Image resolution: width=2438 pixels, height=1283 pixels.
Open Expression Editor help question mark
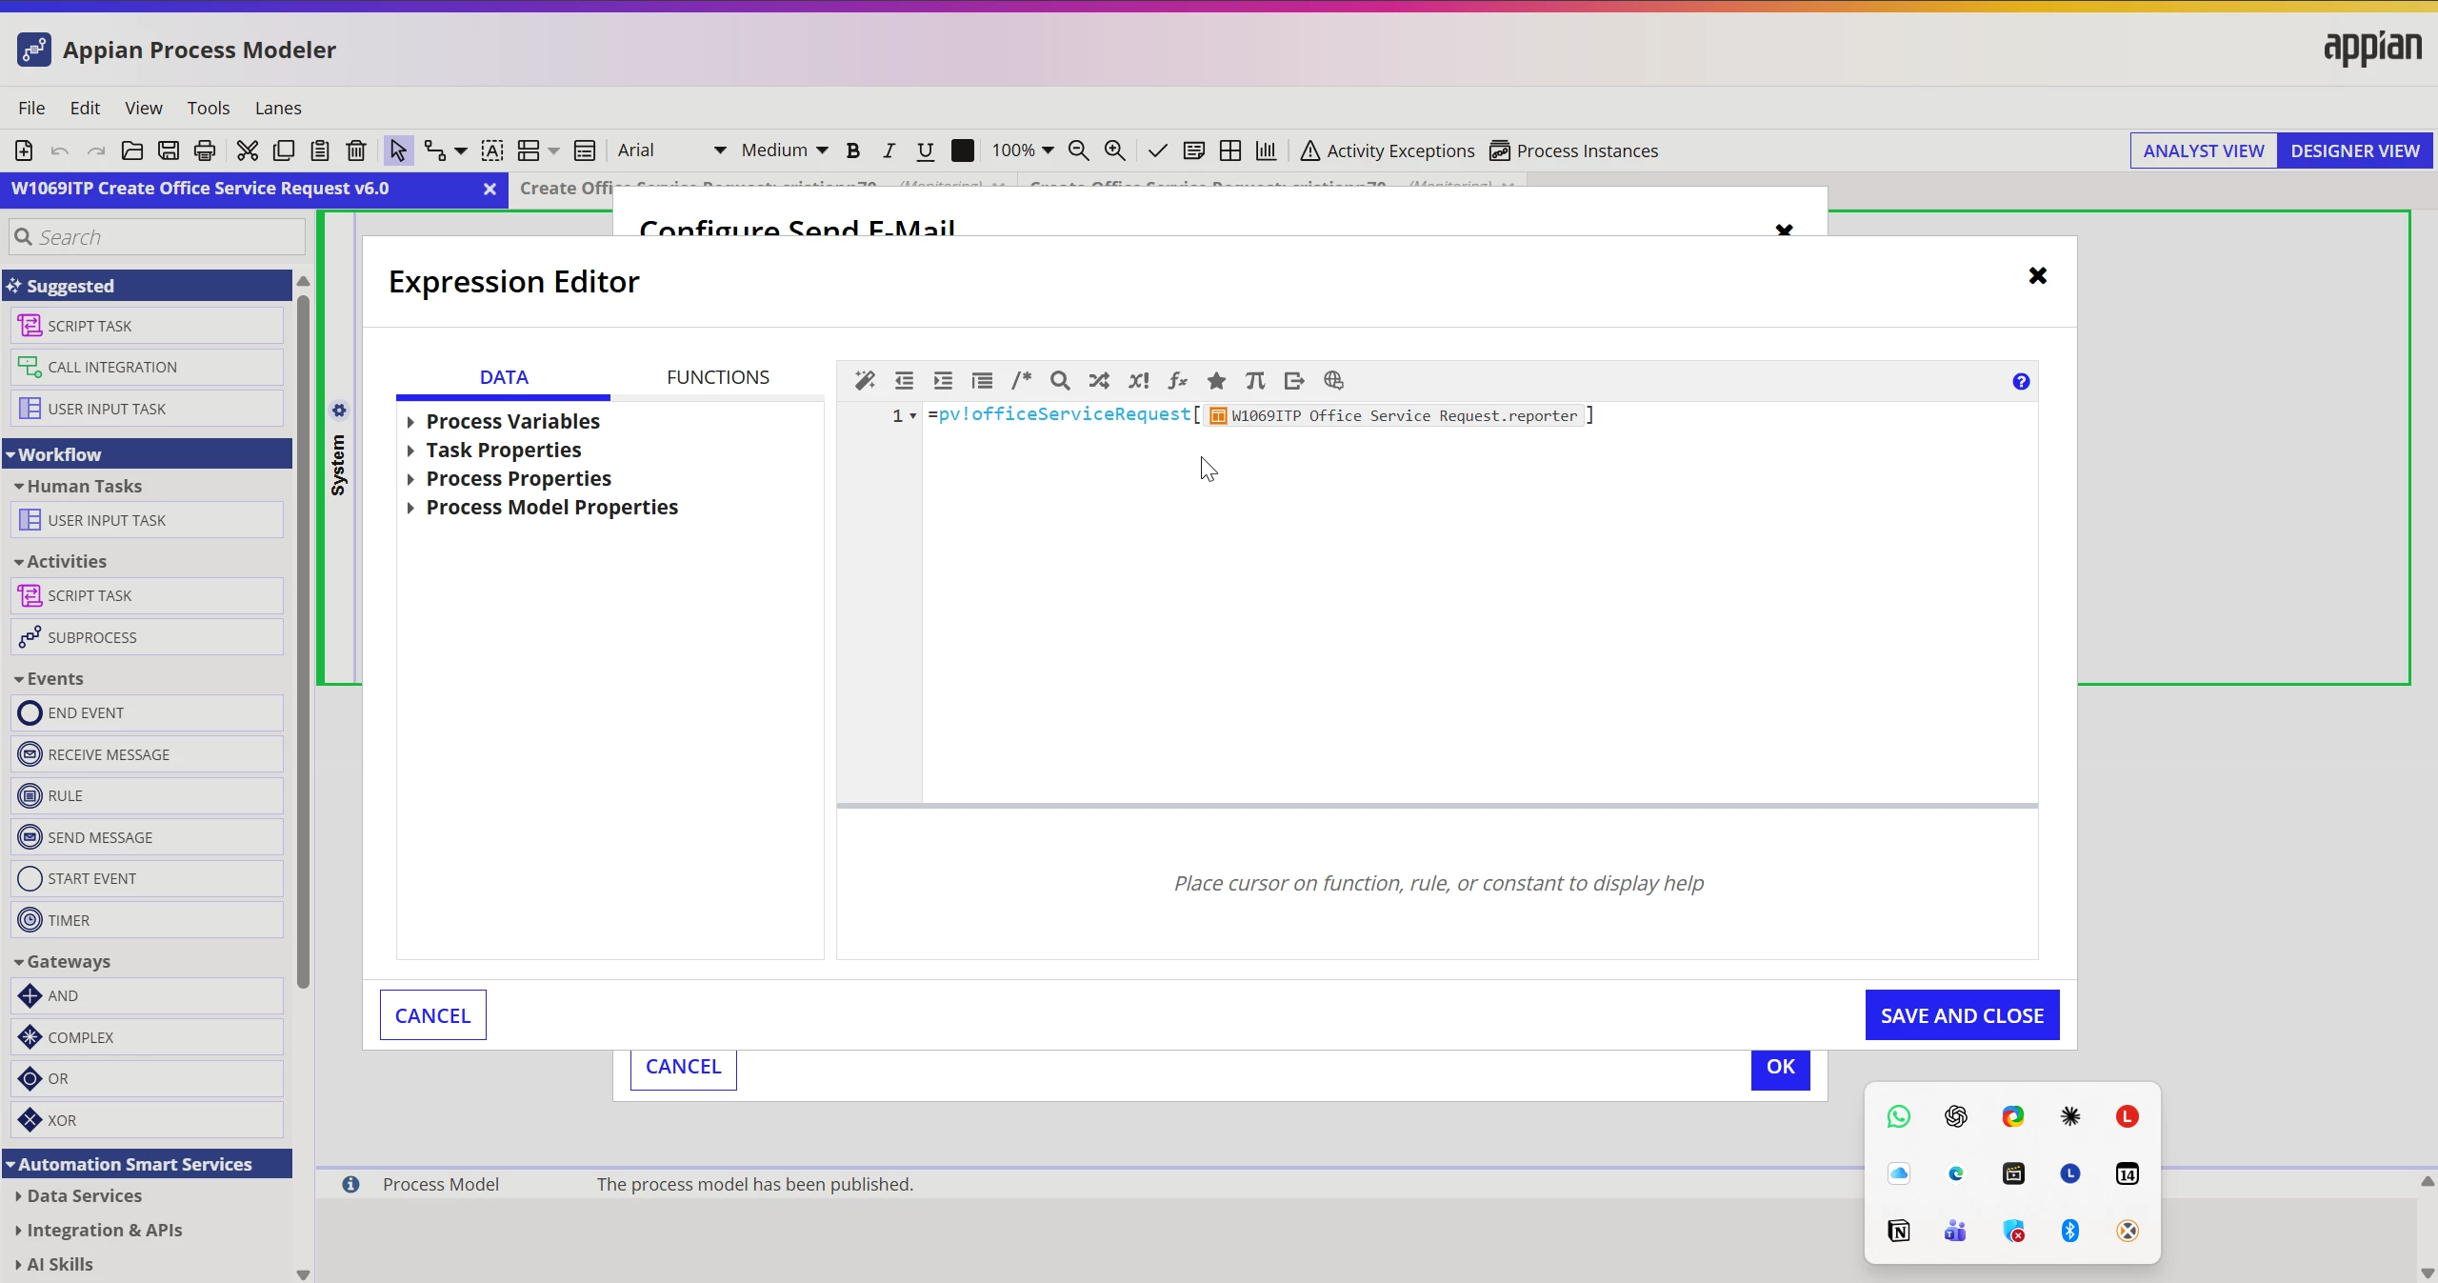point(2021,382)
